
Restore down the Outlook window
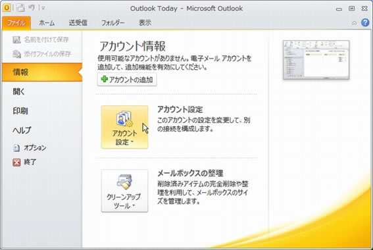point(351,9)
